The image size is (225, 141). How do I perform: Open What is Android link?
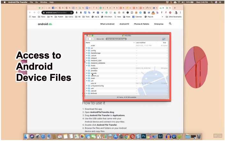click(107, 24)
